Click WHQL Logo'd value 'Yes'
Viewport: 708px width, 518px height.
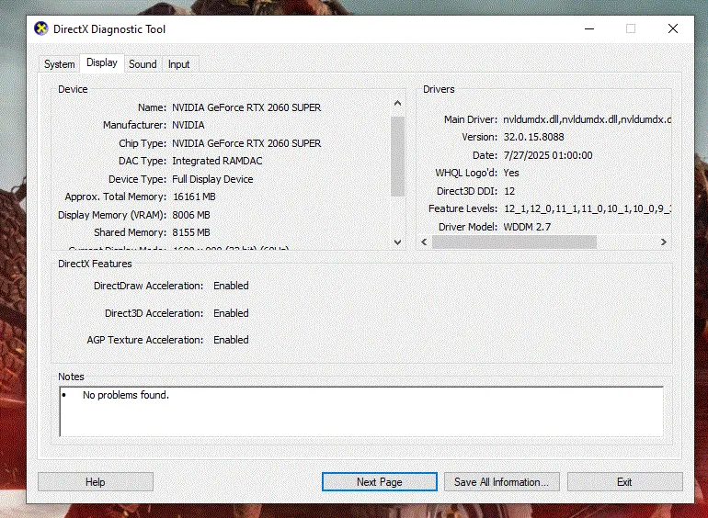(511, 173)
